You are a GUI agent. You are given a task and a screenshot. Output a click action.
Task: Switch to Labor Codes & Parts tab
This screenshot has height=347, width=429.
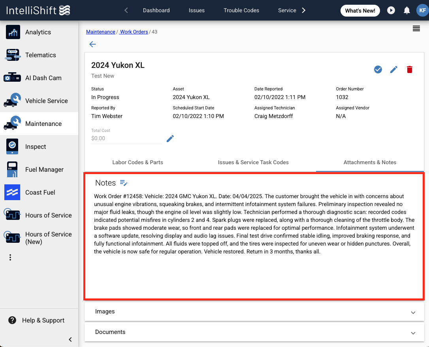(x=137, y=162)
